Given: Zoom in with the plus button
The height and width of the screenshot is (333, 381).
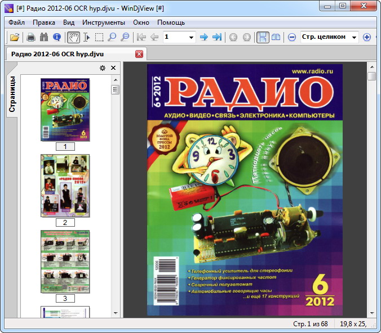Looking at the screenshot, I should (367, 37).
